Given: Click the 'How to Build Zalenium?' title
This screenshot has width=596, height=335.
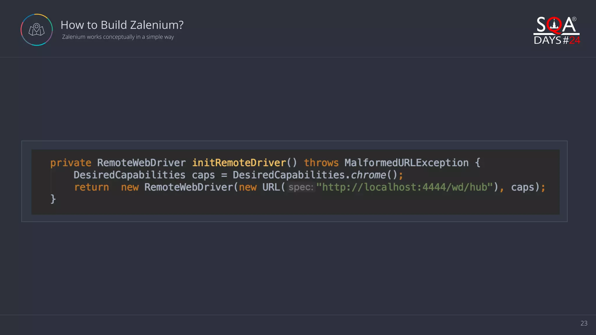Looking at the screenshot, I should 122,25.
